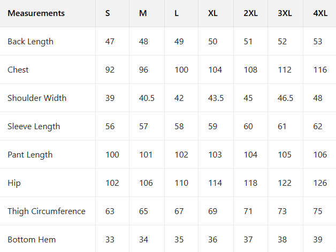Screen dimensions: 336x252
Task: Select the Chest value 116 cell
Action: [x=320, y=70]
